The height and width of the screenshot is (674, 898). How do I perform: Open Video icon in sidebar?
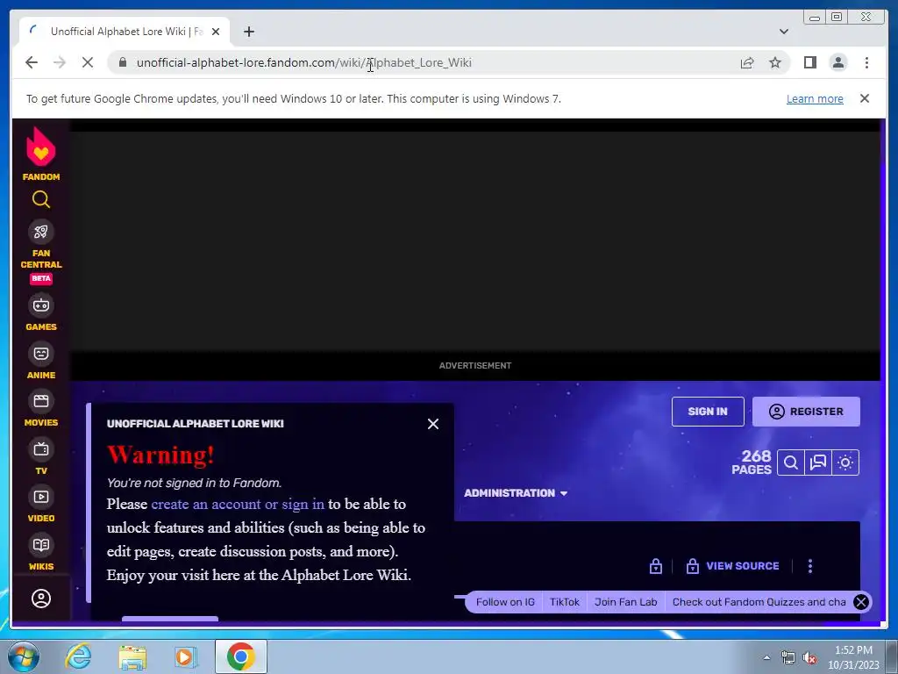[x=40, y=497]
